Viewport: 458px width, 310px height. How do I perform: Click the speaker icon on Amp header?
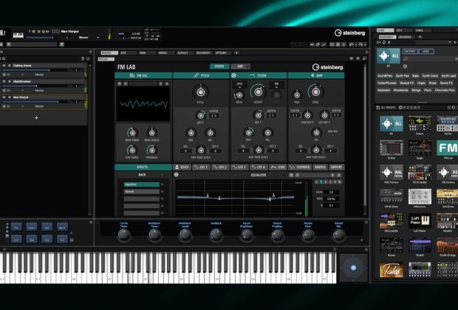(x=312, y=75)
